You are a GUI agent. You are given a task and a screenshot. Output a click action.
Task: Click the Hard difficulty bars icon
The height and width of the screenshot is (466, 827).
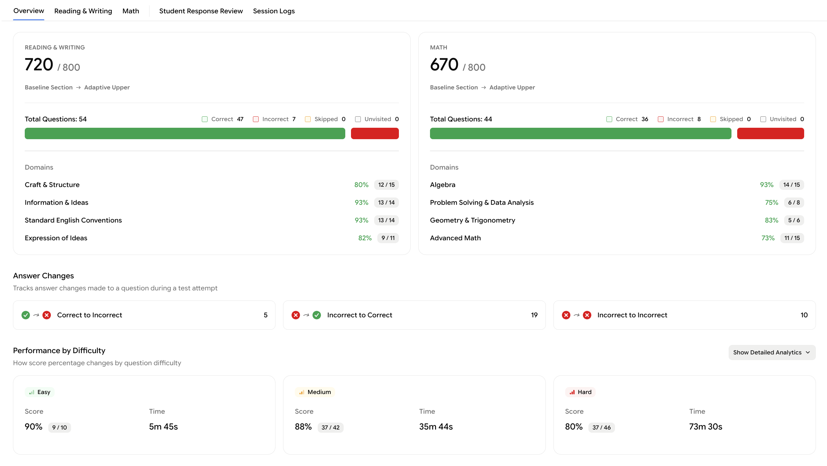pyautogui.click(x=572, y=392)
